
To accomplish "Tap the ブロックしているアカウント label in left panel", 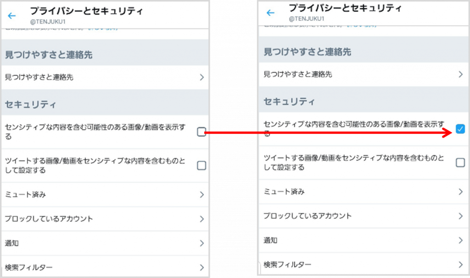I will (x=49, y=219).
